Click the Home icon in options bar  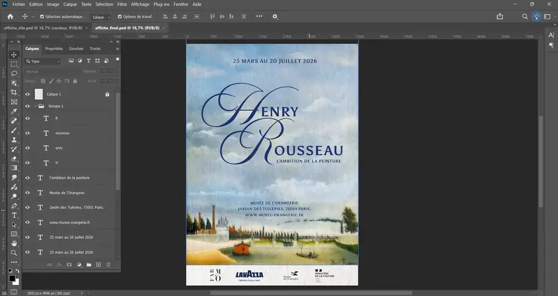[11, 16]
